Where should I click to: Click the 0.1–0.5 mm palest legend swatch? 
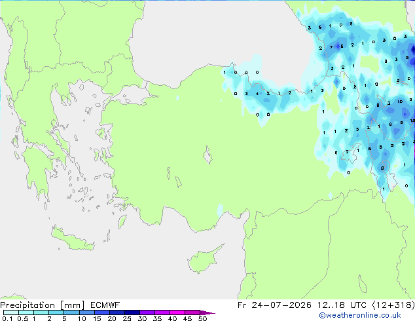pyautogui.click(x=11, y=312)
